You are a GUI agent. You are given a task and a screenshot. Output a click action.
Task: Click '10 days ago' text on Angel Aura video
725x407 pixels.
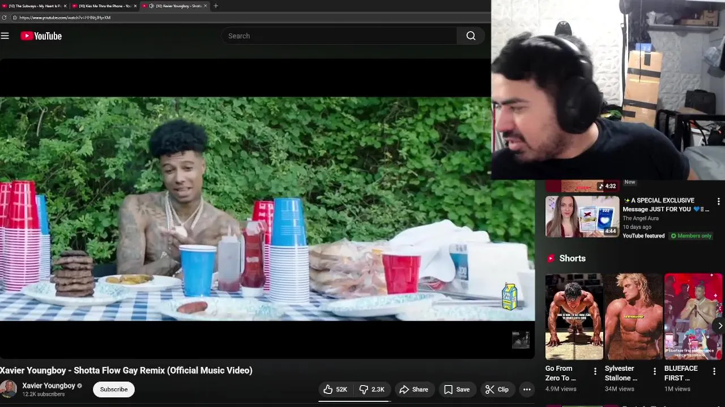tap(637, 227)
